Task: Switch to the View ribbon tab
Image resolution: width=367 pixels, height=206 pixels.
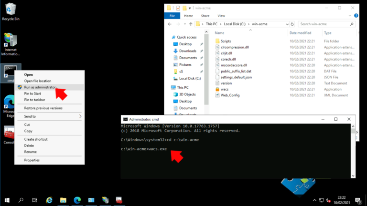Action: [221, 16]
